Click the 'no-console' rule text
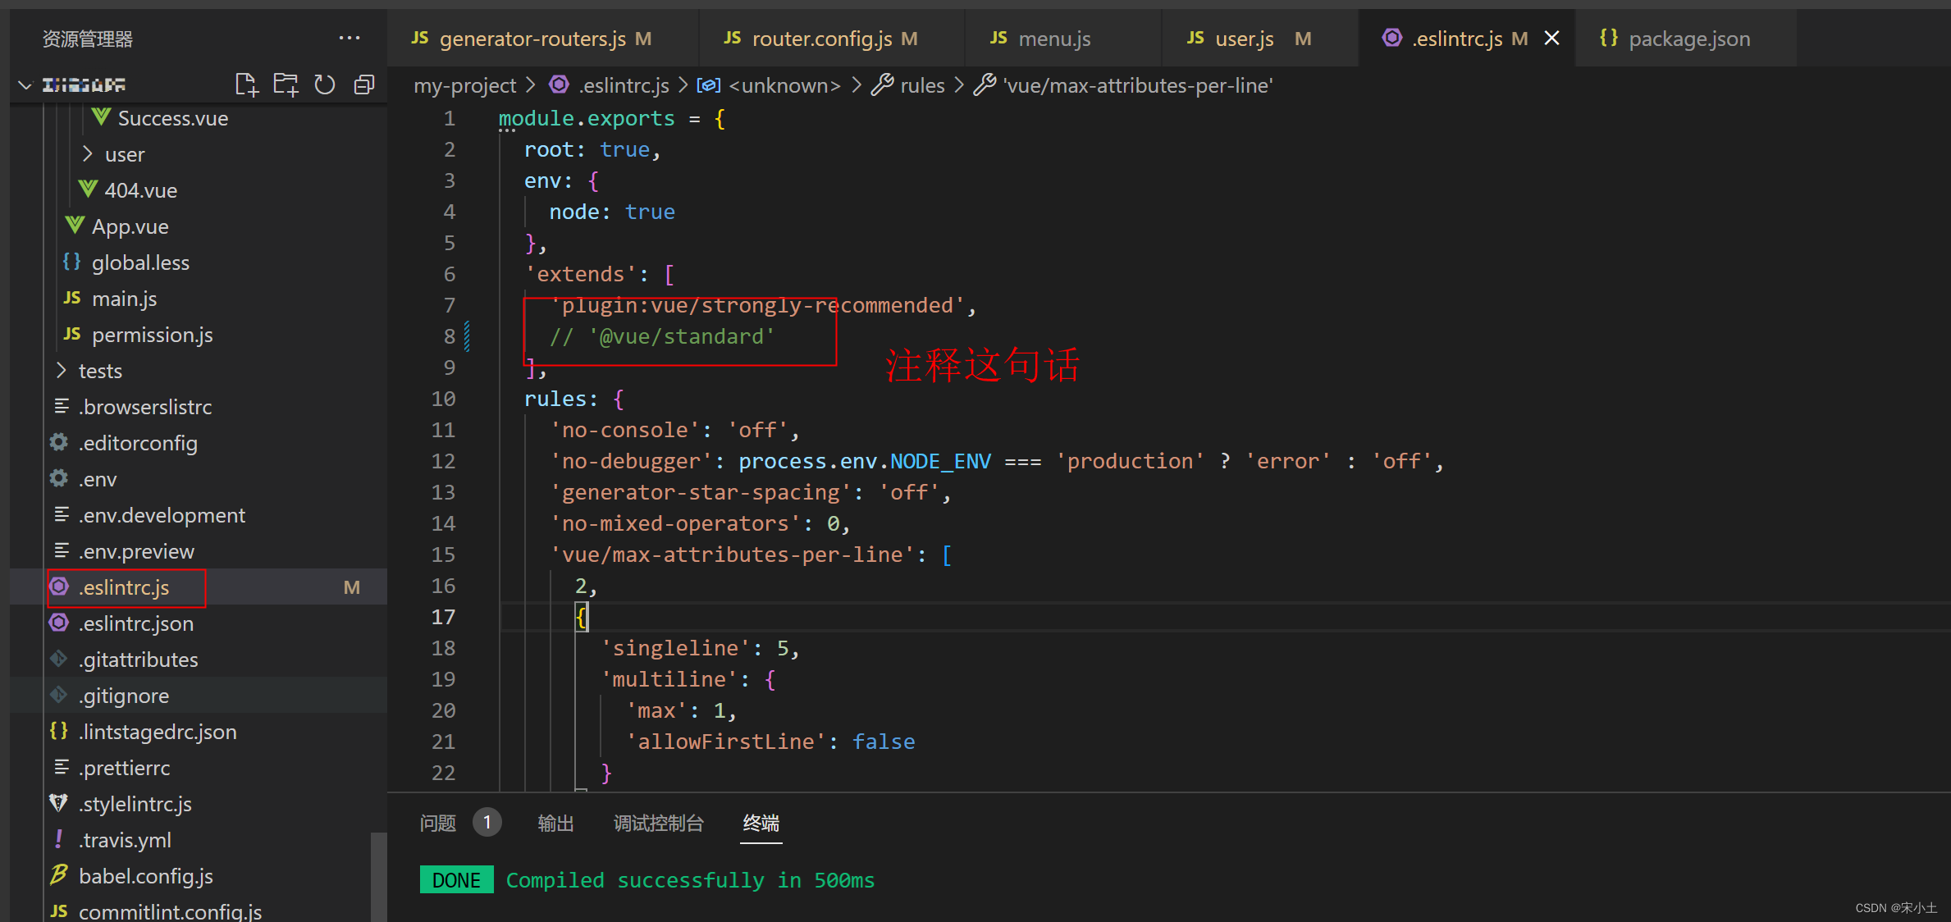This screenshot has width=1951, height=922. [x=624, y=430]
